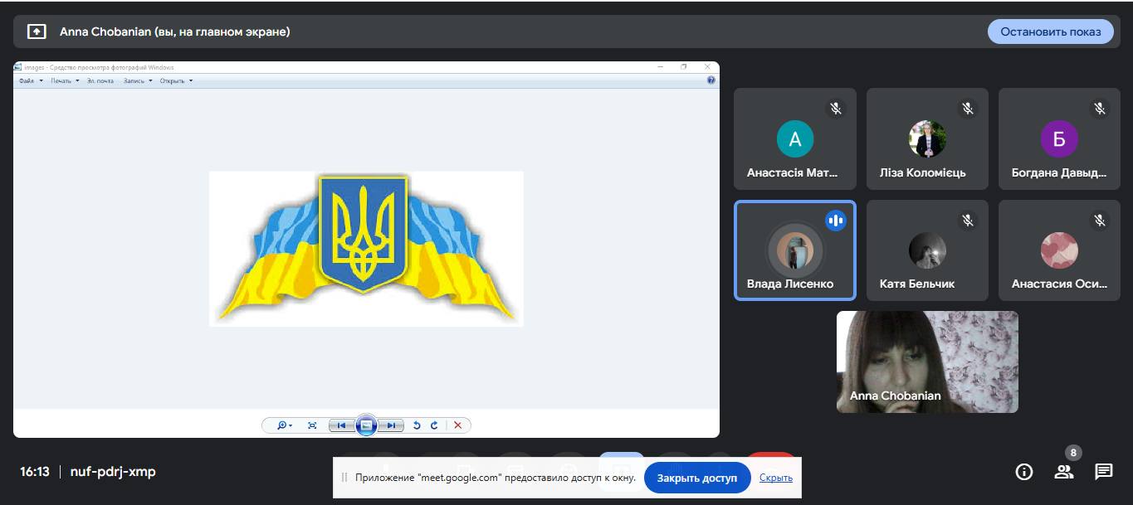This screenshot has width=1133, height=505.
Task: Open the Открыть menu
Action: 175,80
